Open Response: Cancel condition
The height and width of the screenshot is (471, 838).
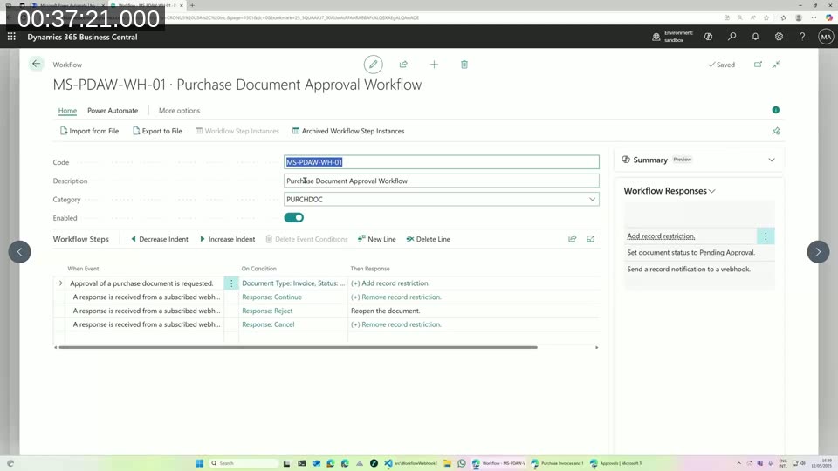(268, 324)
